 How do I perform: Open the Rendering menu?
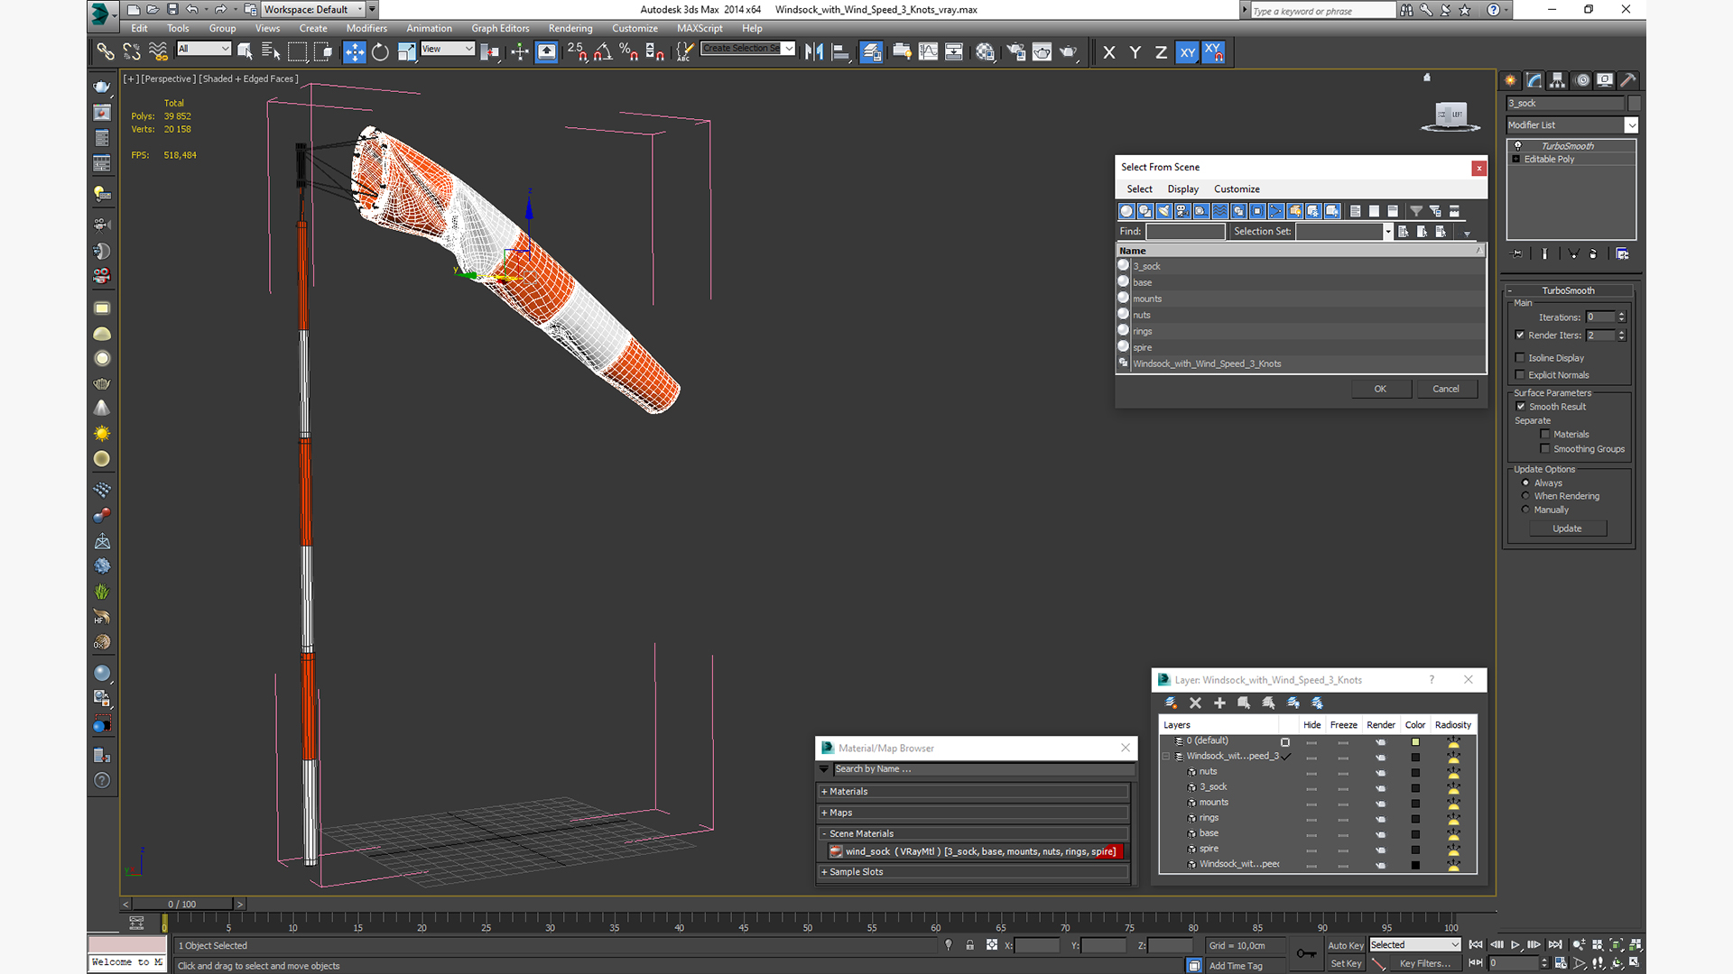point(570,28)
